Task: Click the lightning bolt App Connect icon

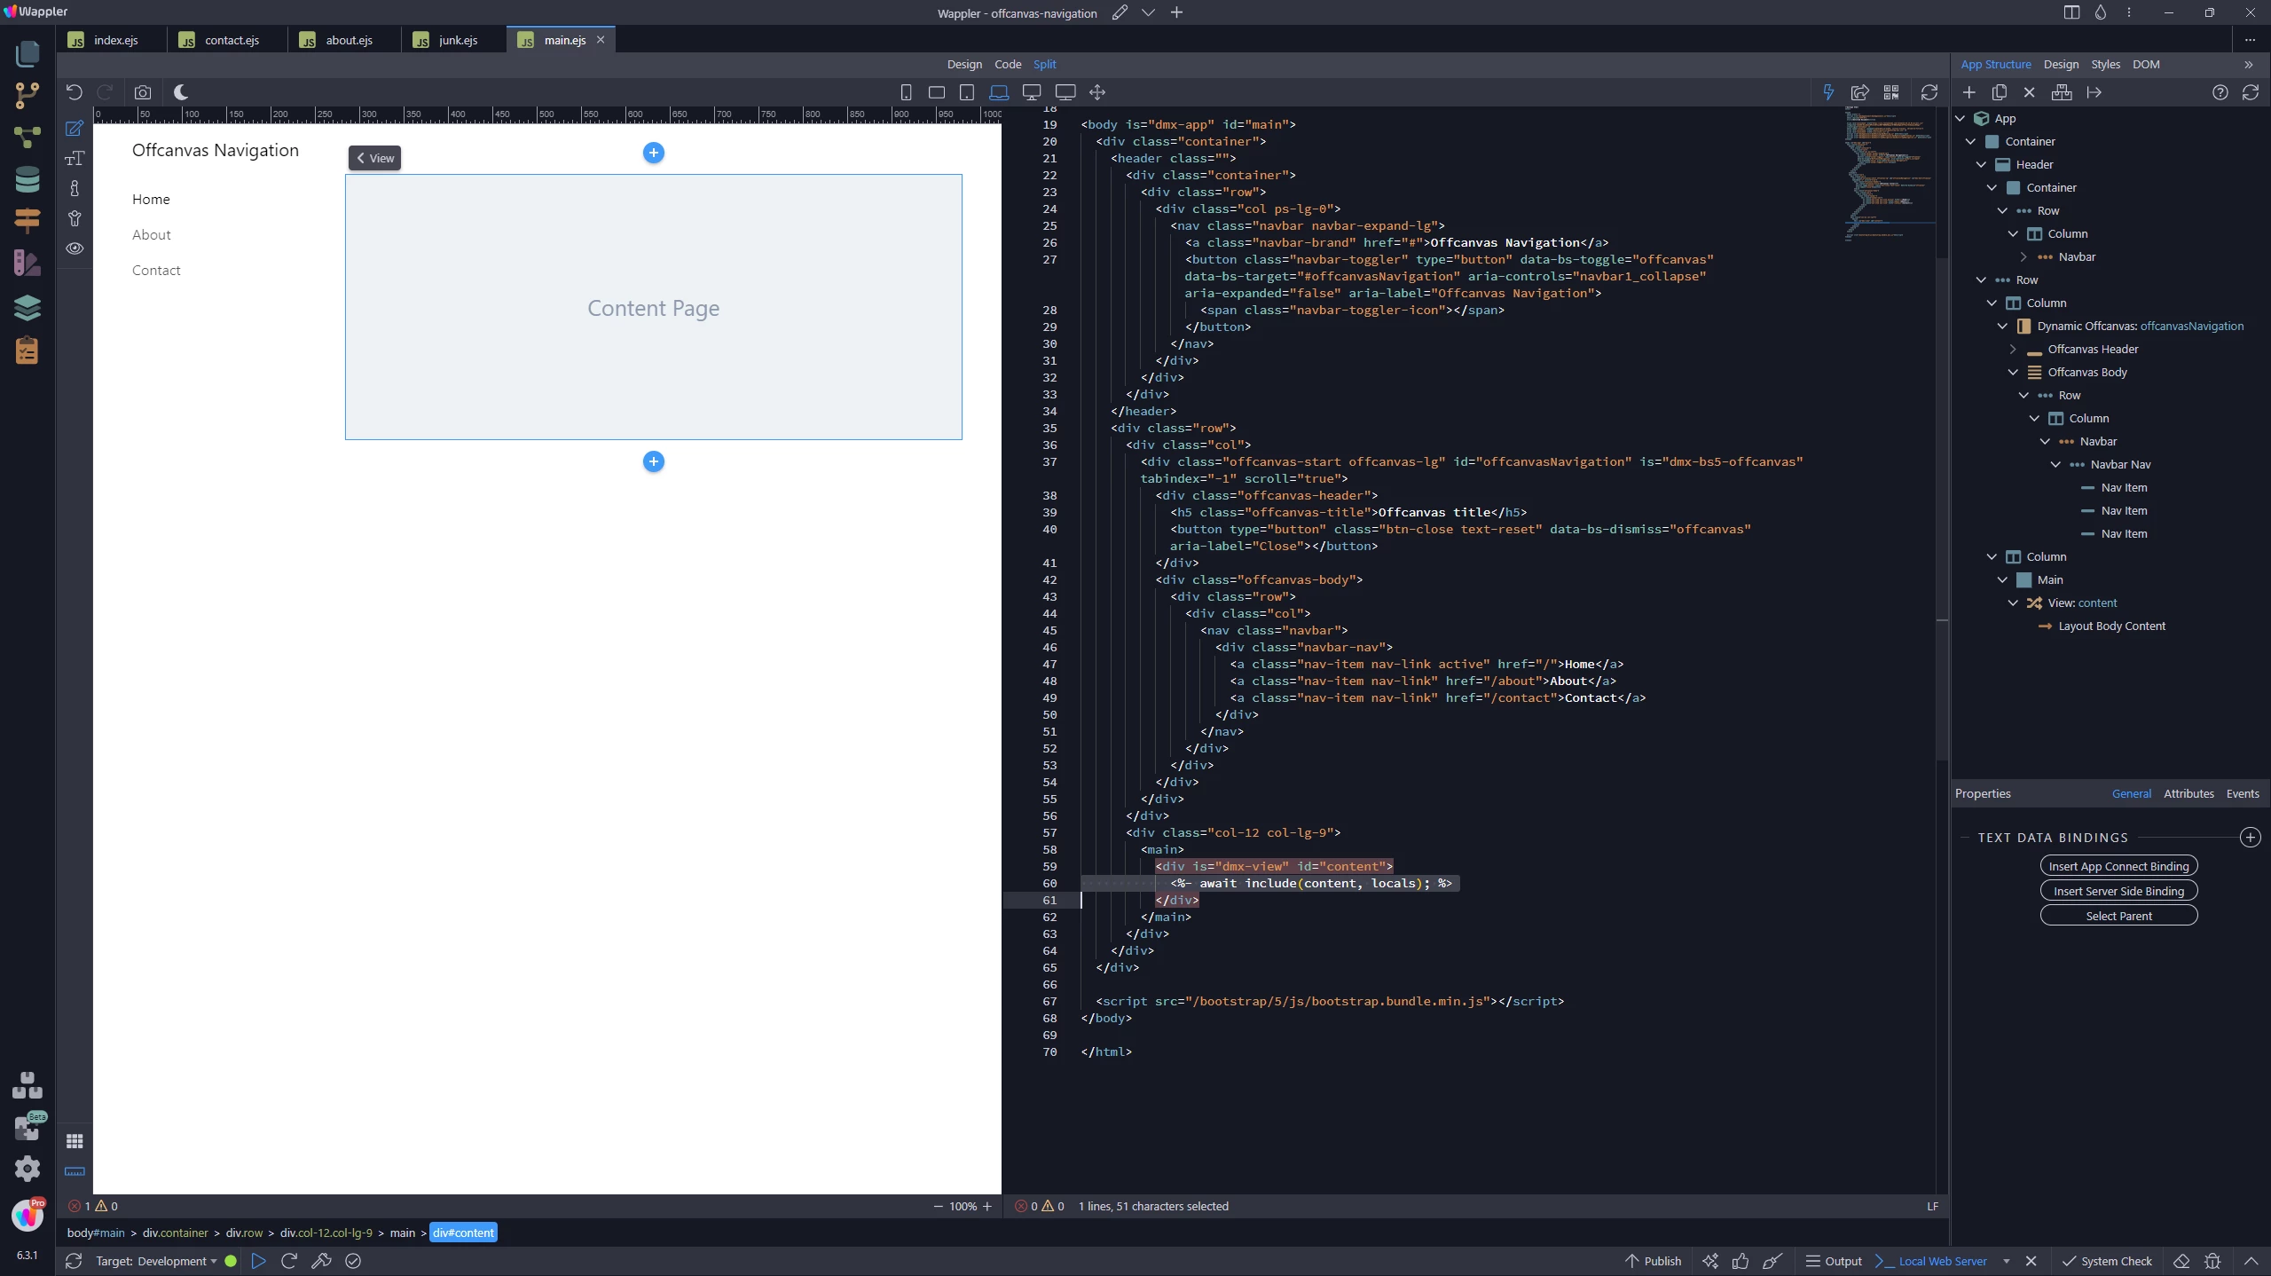Action: 1828,92
